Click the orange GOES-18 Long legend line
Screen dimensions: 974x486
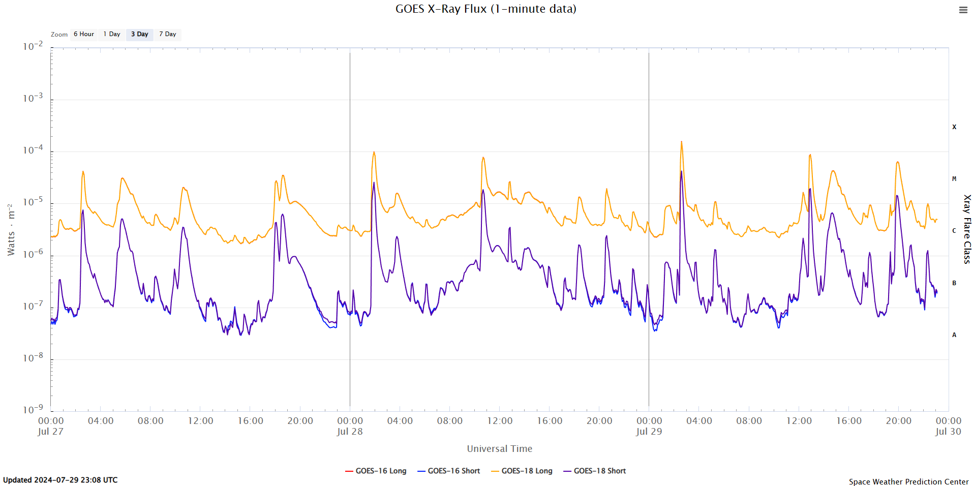point(495,471)
